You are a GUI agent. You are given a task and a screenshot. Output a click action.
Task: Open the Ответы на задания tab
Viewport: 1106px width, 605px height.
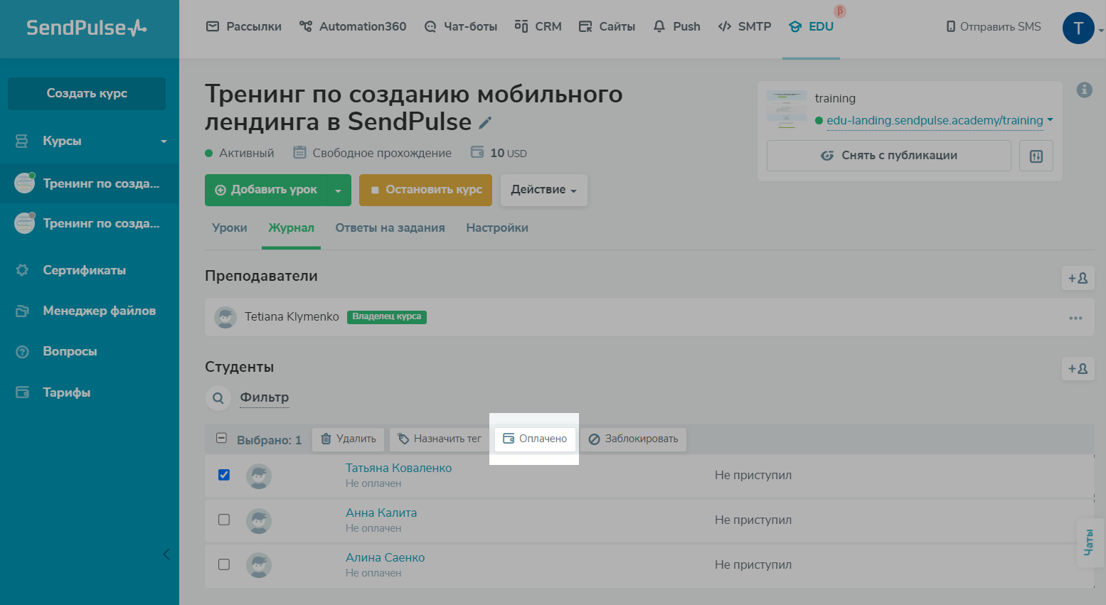click(x=390, y=228)
